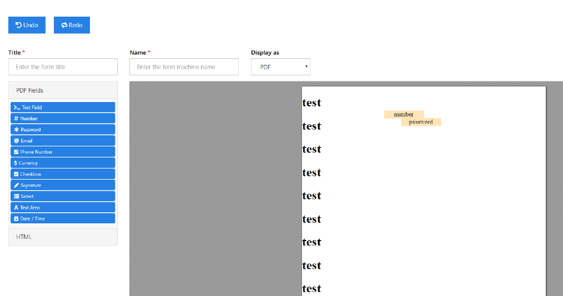Screen dimensions: 563x296
Task: Open the Display as PDF dropdown
Action: pyautogui.click(x=280, y=67)
